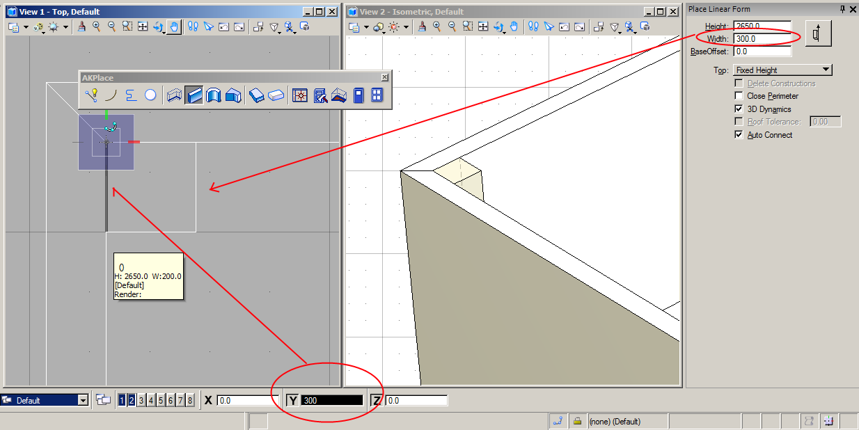Select the Place Slab tool in AKPlace
Screen dimensions: 859x430
tap(257, 95)
